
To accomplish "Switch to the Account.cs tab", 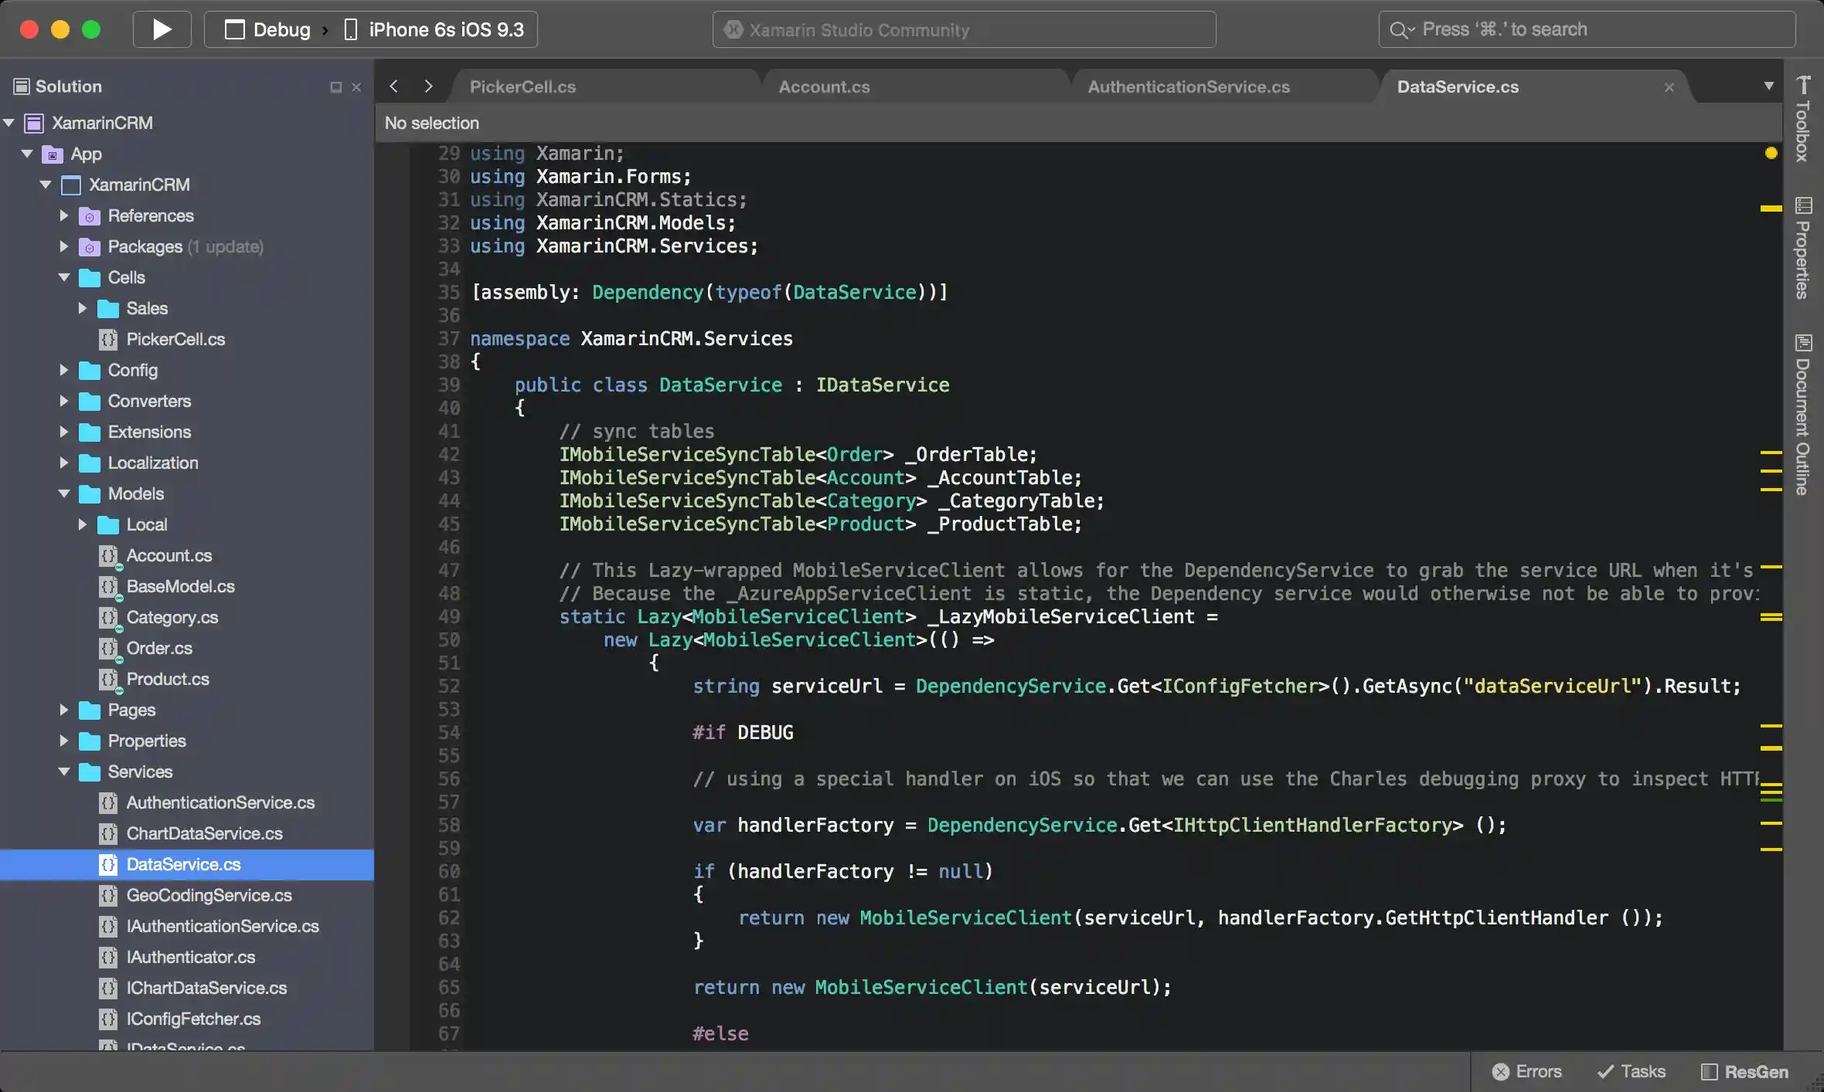I will coord(824,86).
